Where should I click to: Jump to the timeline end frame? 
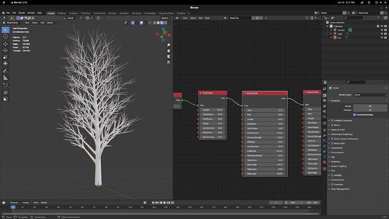coord(173,203)
